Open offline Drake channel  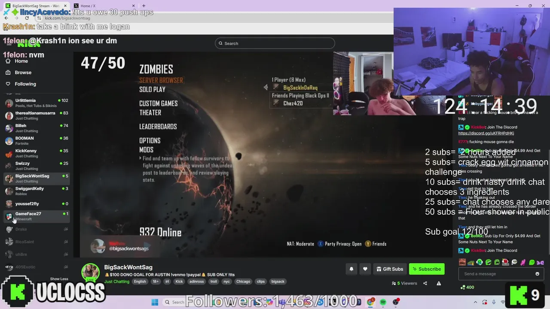[37, 229]
